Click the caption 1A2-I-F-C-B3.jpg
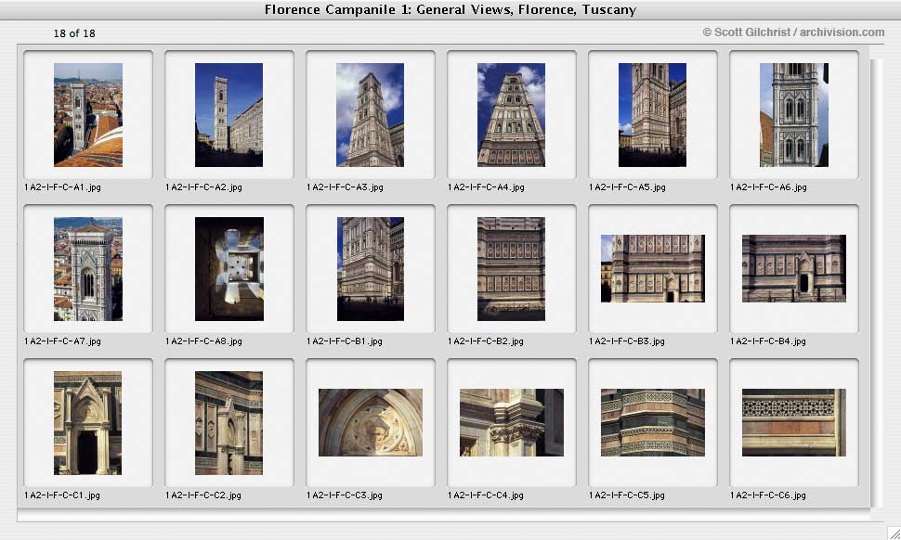 click(626, 341)
